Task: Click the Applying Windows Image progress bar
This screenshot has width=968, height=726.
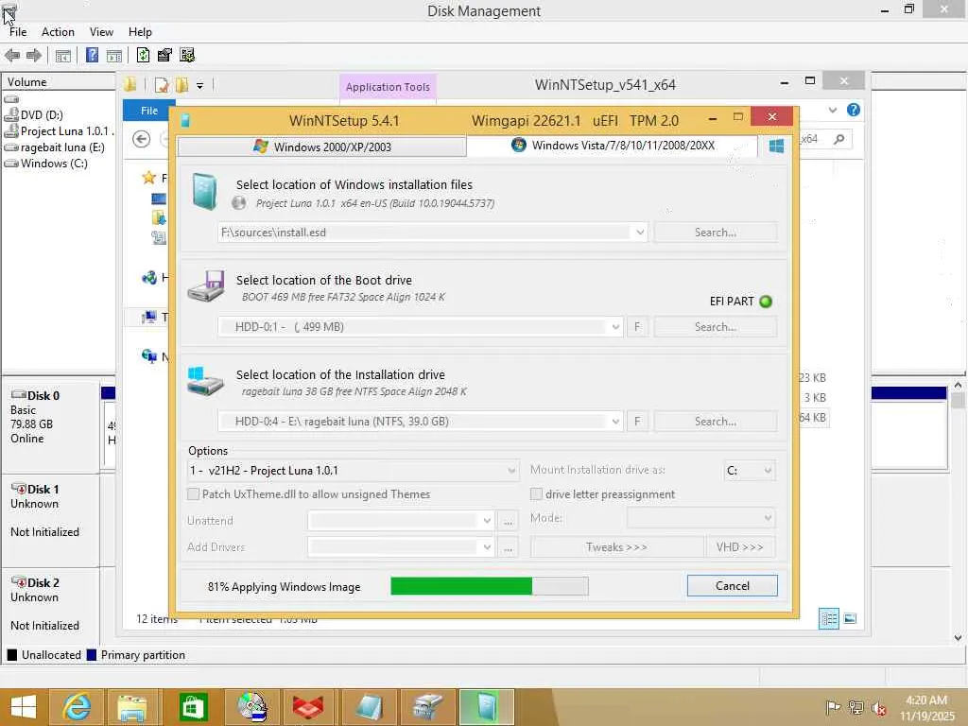Action: pyautogui.click(x=489, y=586)
